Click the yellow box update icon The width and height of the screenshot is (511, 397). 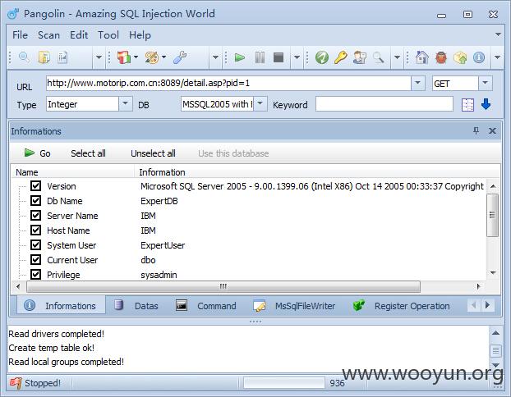click(x=460, y=57)
